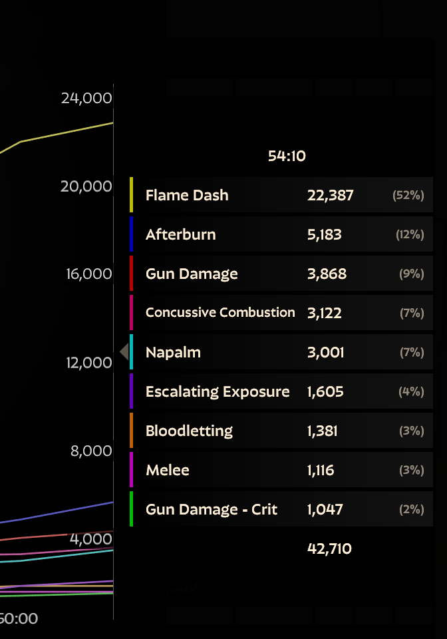Click the 54:10 timestamp header
This screenshot has width=447, height=639.
point(287,156)
